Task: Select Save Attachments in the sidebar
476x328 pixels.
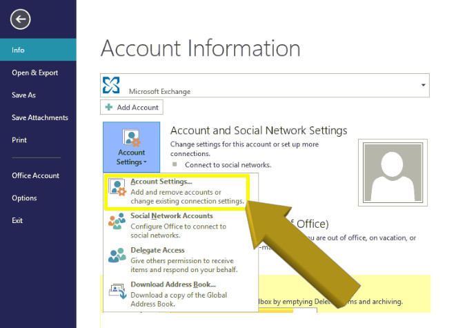Action: (40, 117)
